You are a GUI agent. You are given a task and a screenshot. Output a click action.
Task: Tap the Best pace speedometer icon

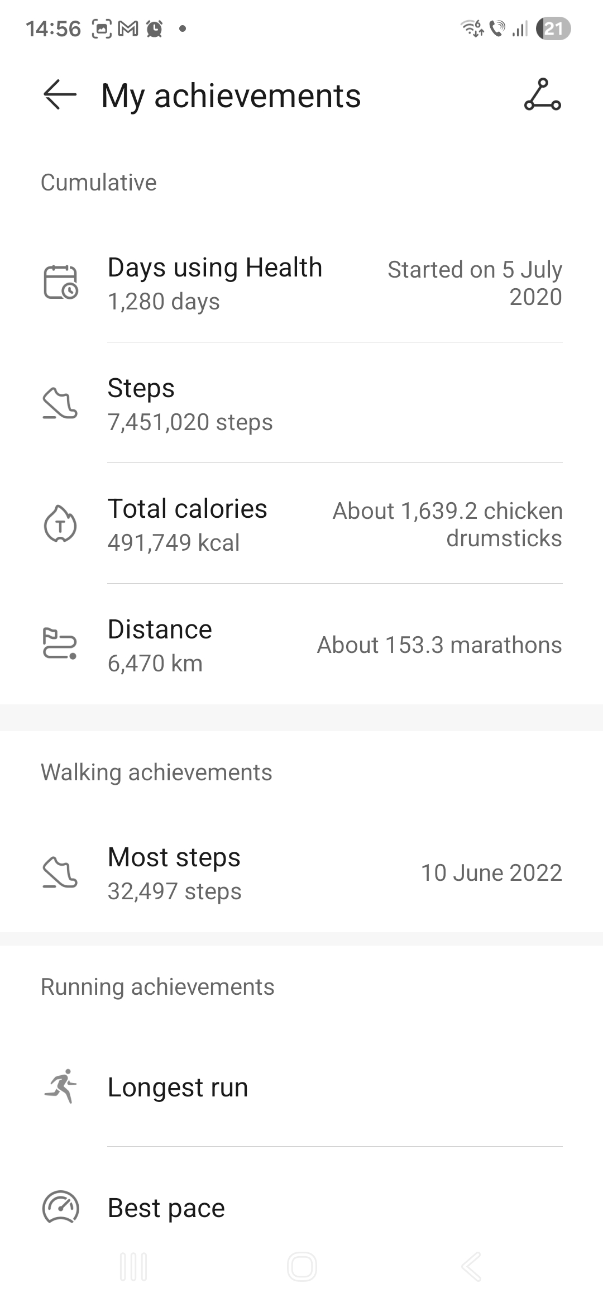coord(60,1208)
